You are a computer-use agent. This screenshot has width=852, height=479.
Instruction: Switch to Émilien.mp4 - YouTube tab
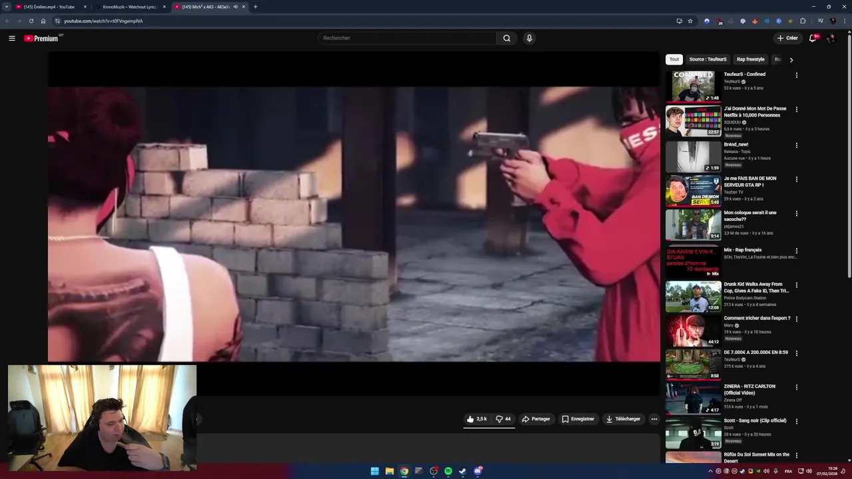(x=48, y=7)
